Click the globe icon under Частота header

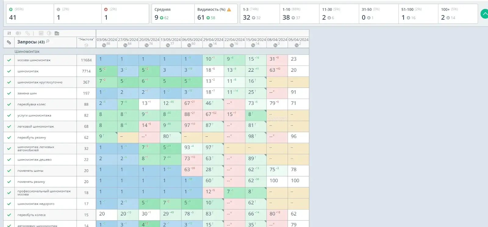pos(86,45)
